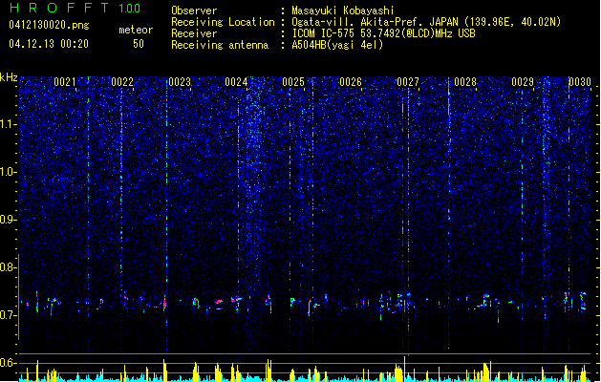Image resolution: width=601 pixels, height=382 pixels.
Task: Click the Ogata-vill. Akita-Pref. JAPAN location text
Action: coord(426,22)
